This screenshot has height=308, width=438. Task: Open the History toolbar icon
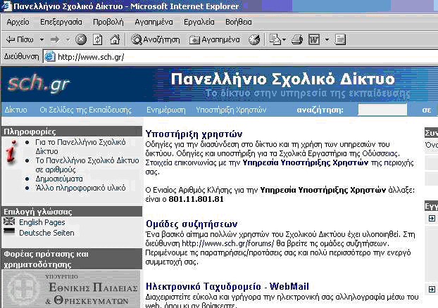(x=254, y=39)
